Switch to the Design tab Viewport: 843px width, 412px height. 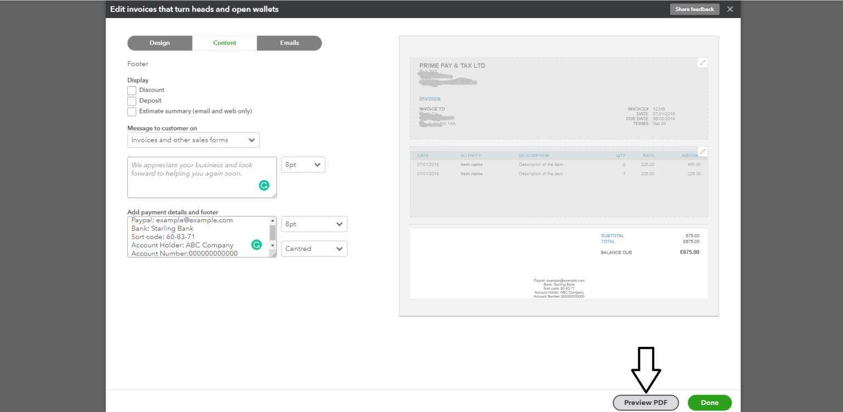160,43
